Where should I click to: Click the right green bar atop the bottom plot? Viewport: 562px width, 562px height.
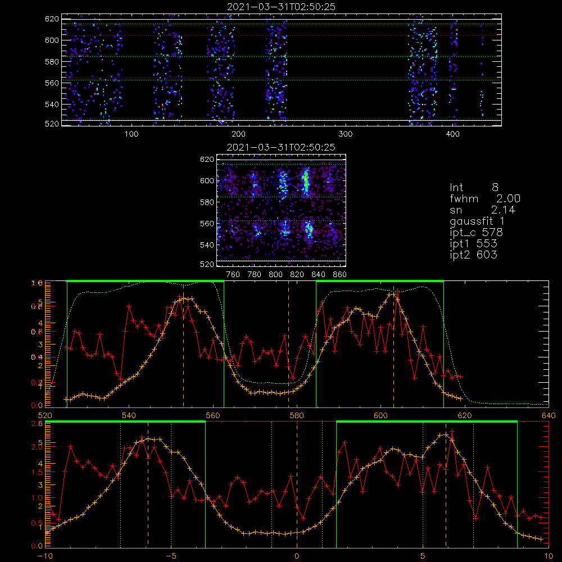pos(427,422)
